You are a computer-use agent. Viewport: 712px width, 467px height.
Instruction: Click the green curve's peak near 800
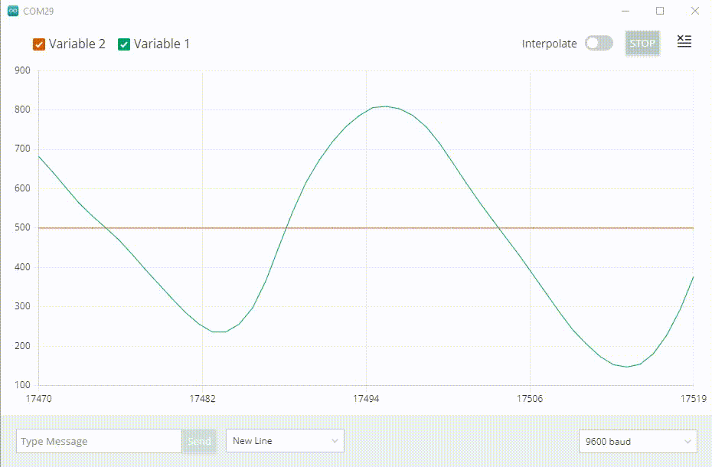[x=385, y=106]
